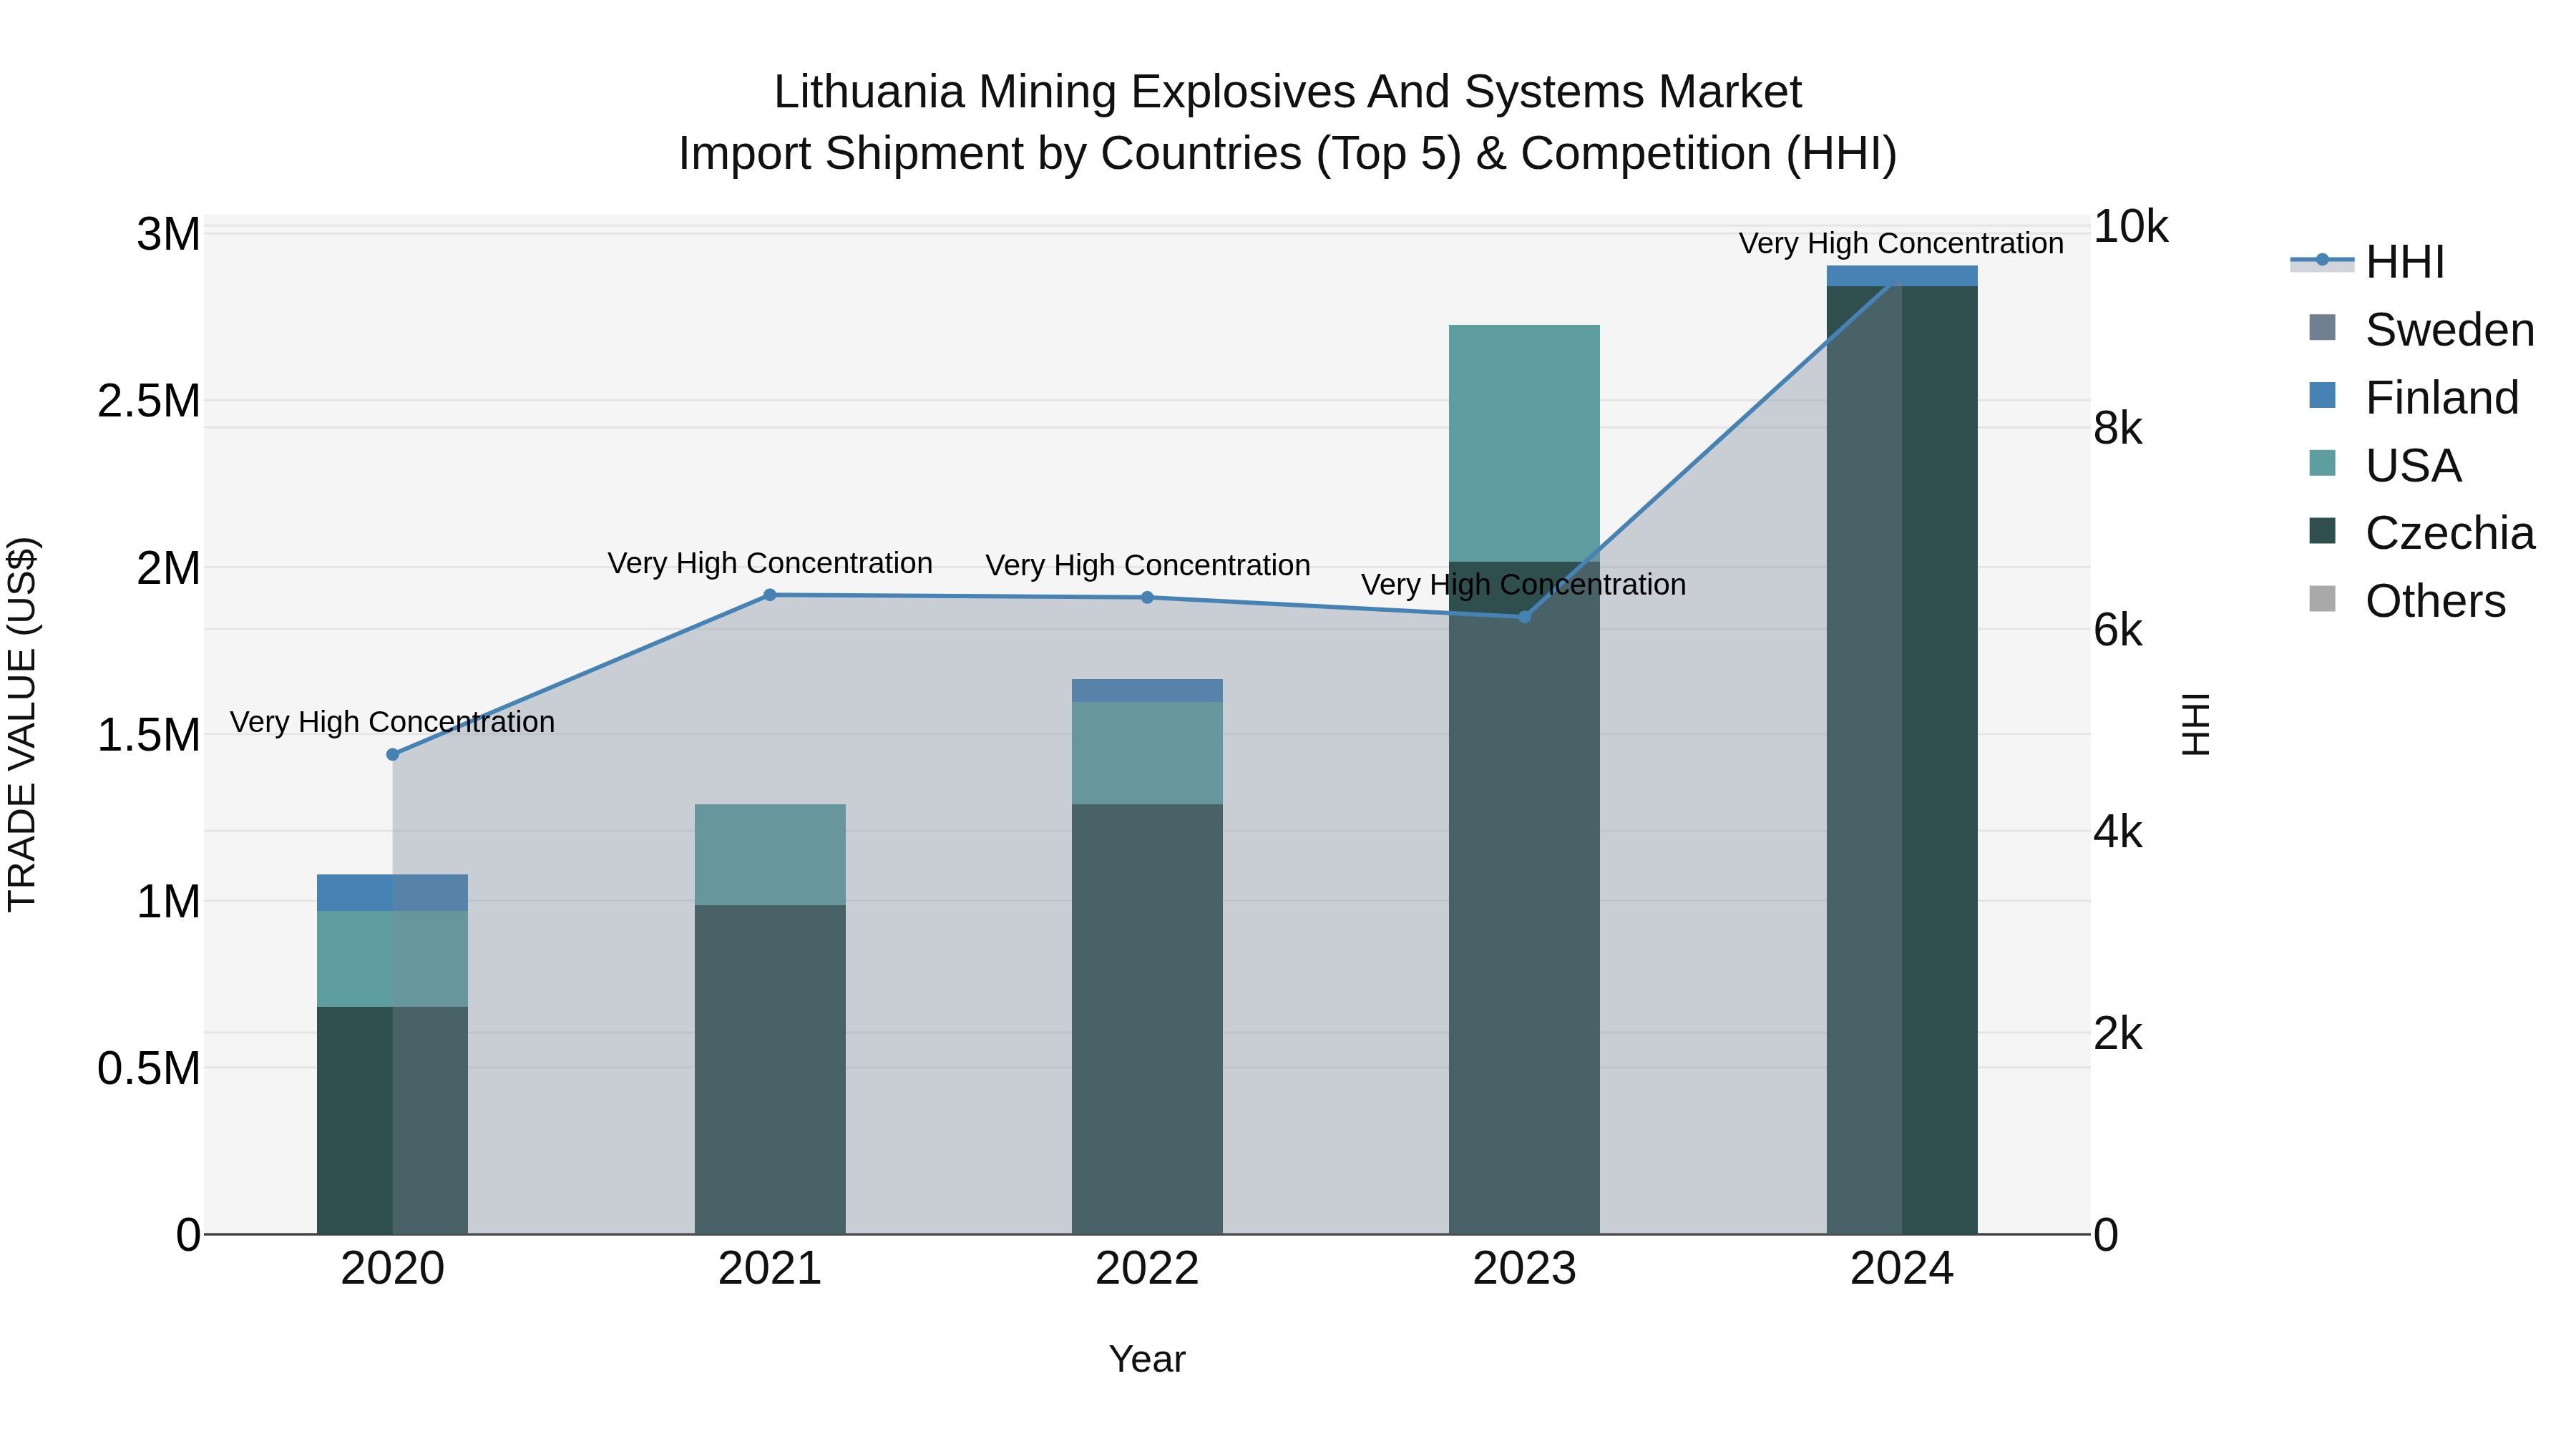Click the Import Shipment by Countries subtitle
Viewport: 2576px width, 1449px height.
[1288, 154]
